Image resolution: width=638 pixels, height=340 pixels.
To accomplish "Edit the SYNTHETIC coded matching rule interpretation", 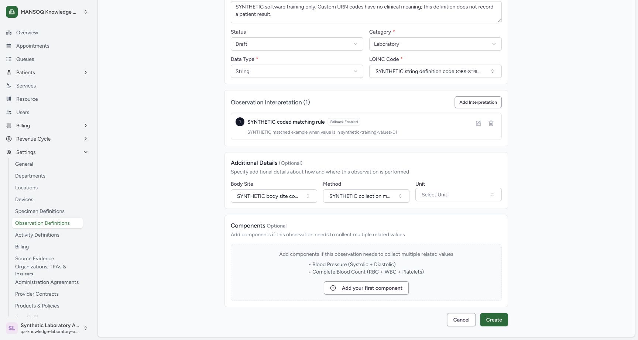I will pyautogui.click(x=478, y=123).
